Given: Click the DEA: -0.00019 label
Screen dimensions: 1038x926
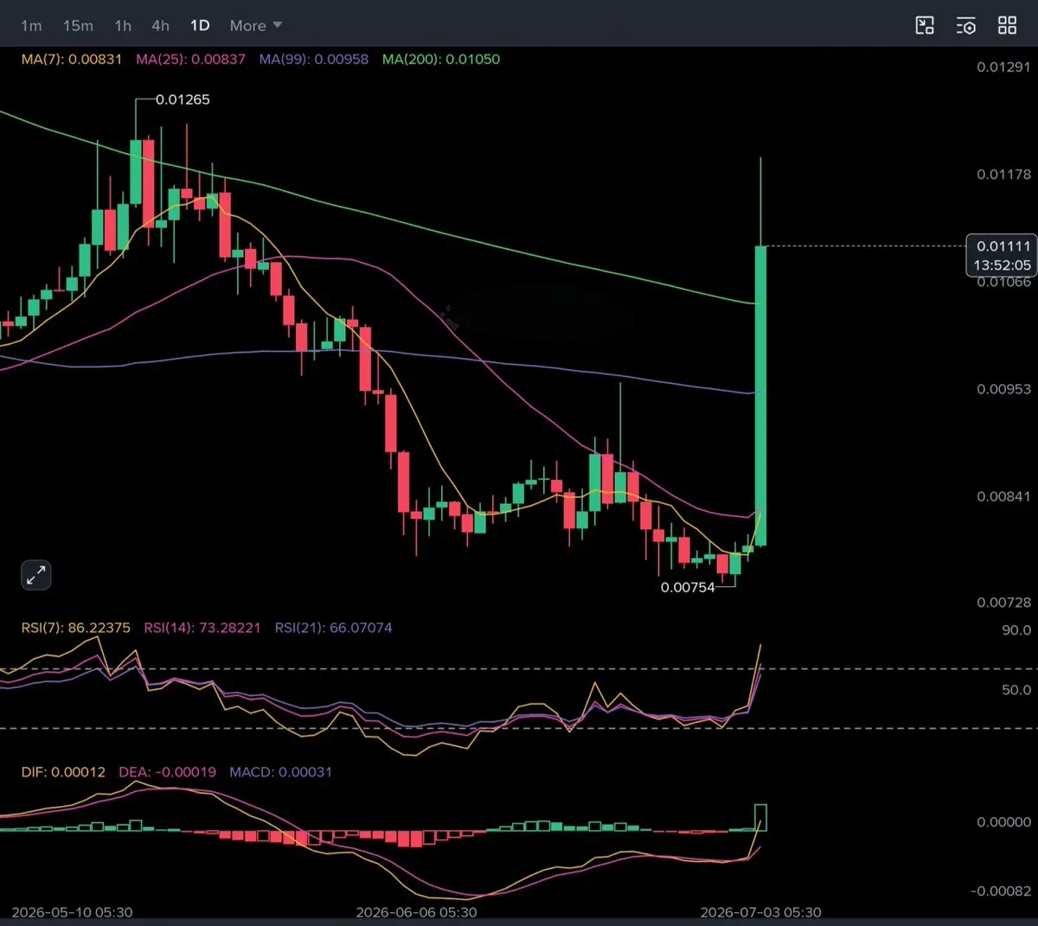Looking at the screenshot, I should click(167, 772).
